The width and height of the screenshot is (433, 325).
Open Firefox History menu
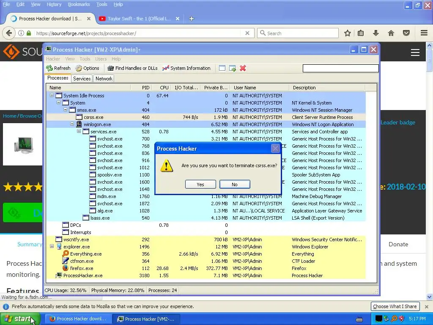tap(54, 4)
